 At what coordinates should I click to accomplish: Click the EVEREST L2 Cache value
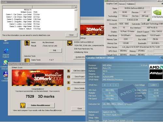pyautogui.click(x=156, y=96)
